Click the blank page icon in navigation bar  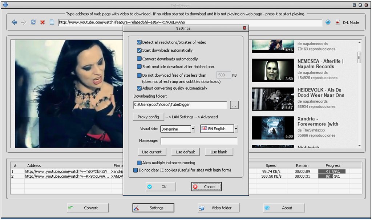pos(52,22)
